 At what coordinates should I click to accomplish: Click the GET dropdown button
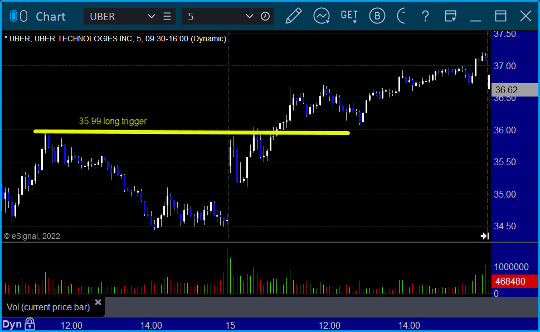pos(349,16)
